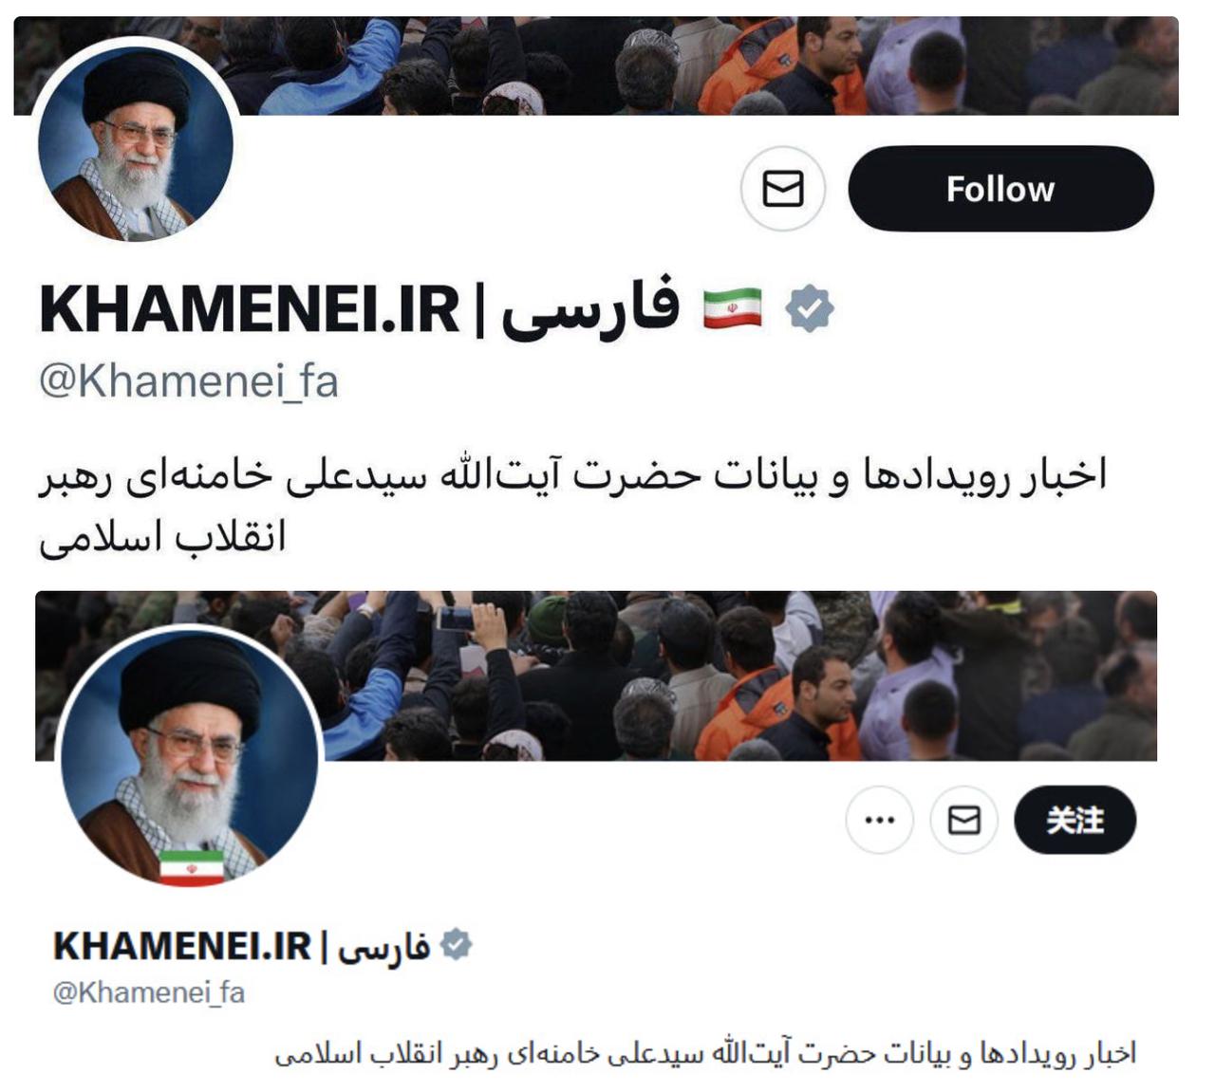Click the smaller KHAMENEI.IR | فارسی display name
The width and height of the screenshot is (1215, 1092).
pos(241,946)
